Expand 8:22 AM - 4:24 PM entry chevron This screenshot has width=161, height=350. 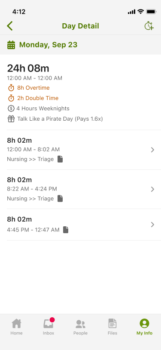click(x=152, y=189)
